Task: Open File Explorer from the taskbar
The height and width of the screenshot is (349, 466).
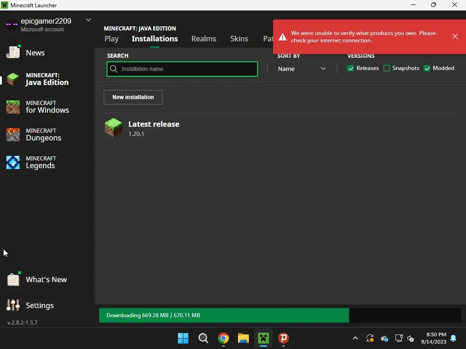Action: tap(243, 338)
